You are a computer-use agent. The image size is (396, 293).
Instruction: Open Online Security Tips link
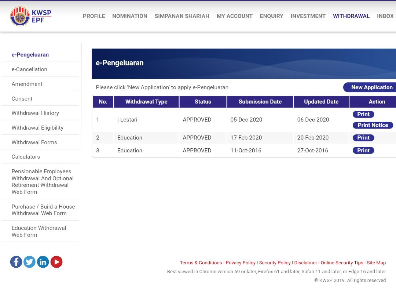coord(342,263)
